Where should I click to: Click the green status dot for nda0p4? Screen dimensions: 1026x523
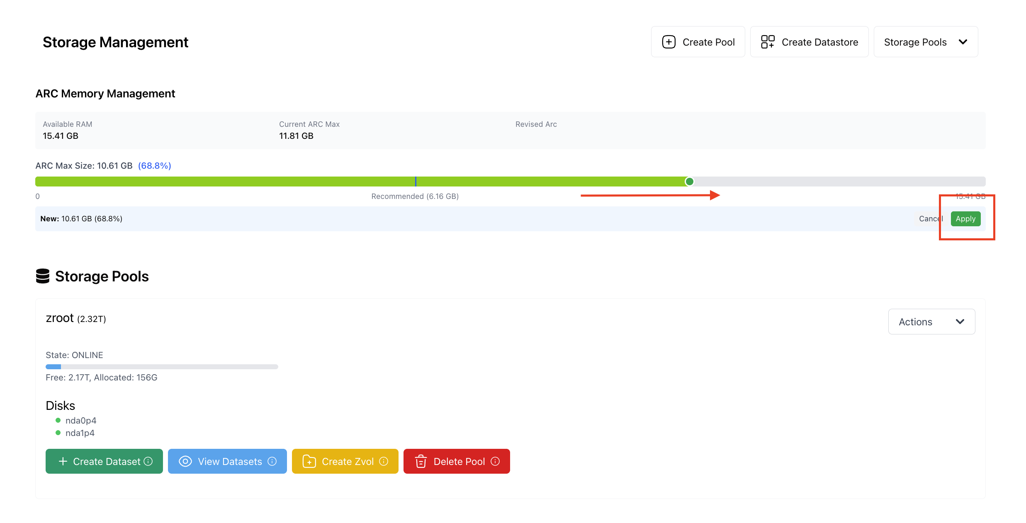point(58,420)
